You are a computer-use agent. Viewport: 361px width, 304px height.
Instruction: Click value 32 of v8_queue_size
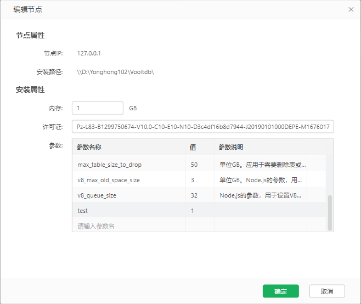tap(194, 195)
